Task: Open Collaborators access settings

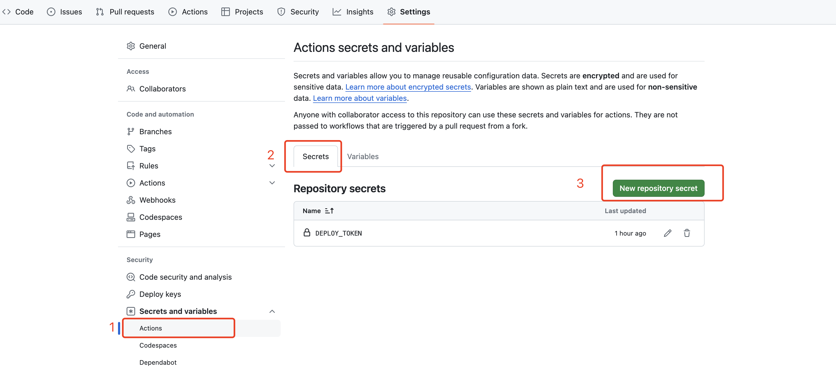Action: (162, 89)
